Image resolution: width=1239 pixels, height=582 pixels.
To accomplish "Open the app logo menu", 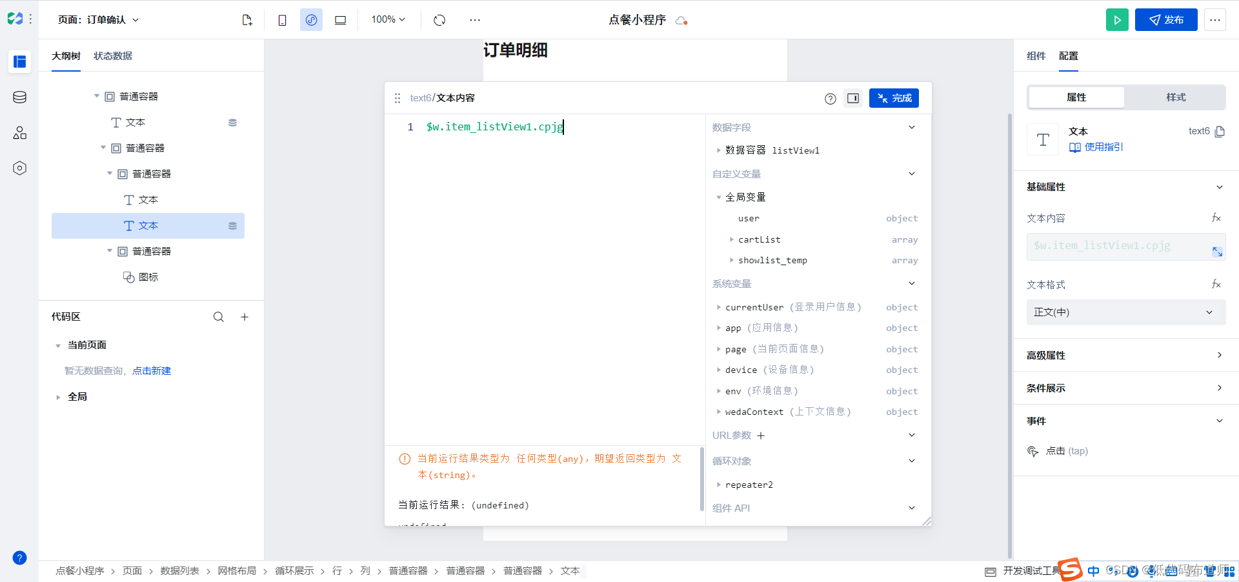I will (15, 19).
